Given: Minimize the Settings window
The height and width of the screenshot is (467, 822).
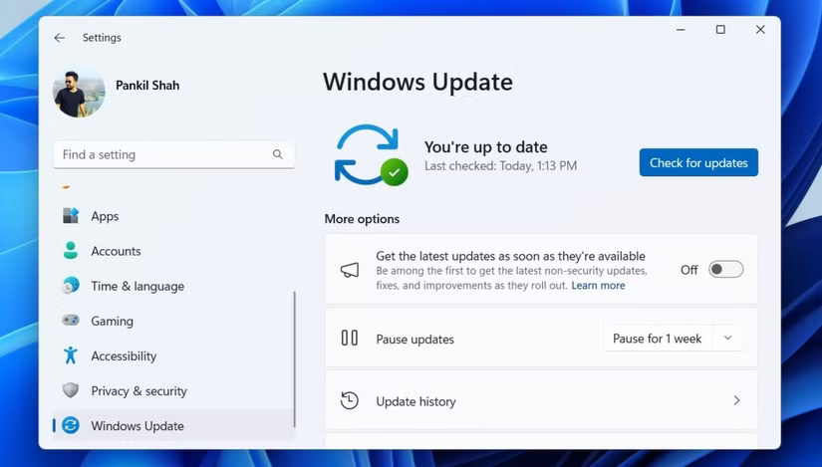Looking at the screenshot, I should pos(681,30).
